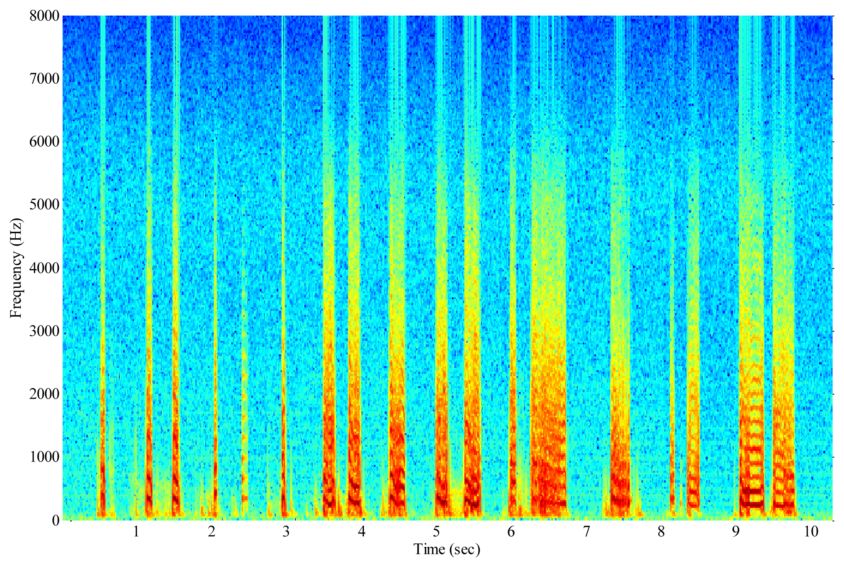Select the 4000 Hz frequency label

[44, 268]
